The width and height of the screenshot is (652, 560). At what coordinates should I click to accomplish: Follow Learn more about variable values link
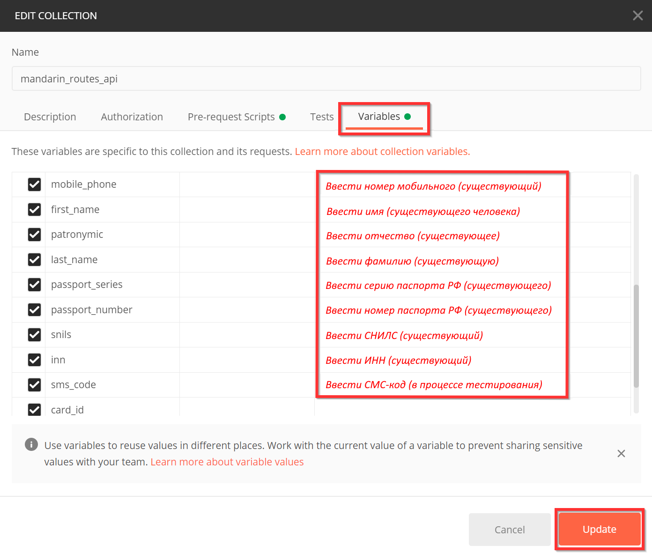coord(227,462)
